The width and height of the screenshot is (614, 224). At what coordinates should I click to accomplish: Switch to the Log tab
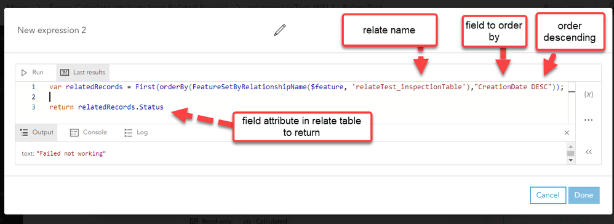click(x=136, y=132)
